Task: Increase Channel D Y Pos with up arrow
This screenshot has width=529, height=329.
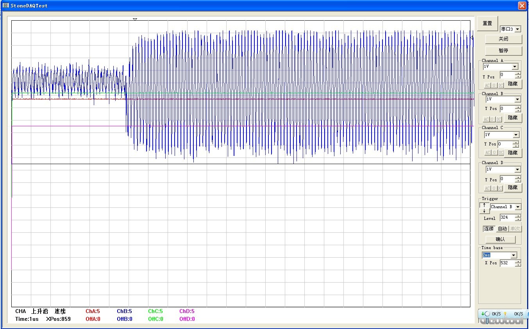Action: (x=518, y=177)
